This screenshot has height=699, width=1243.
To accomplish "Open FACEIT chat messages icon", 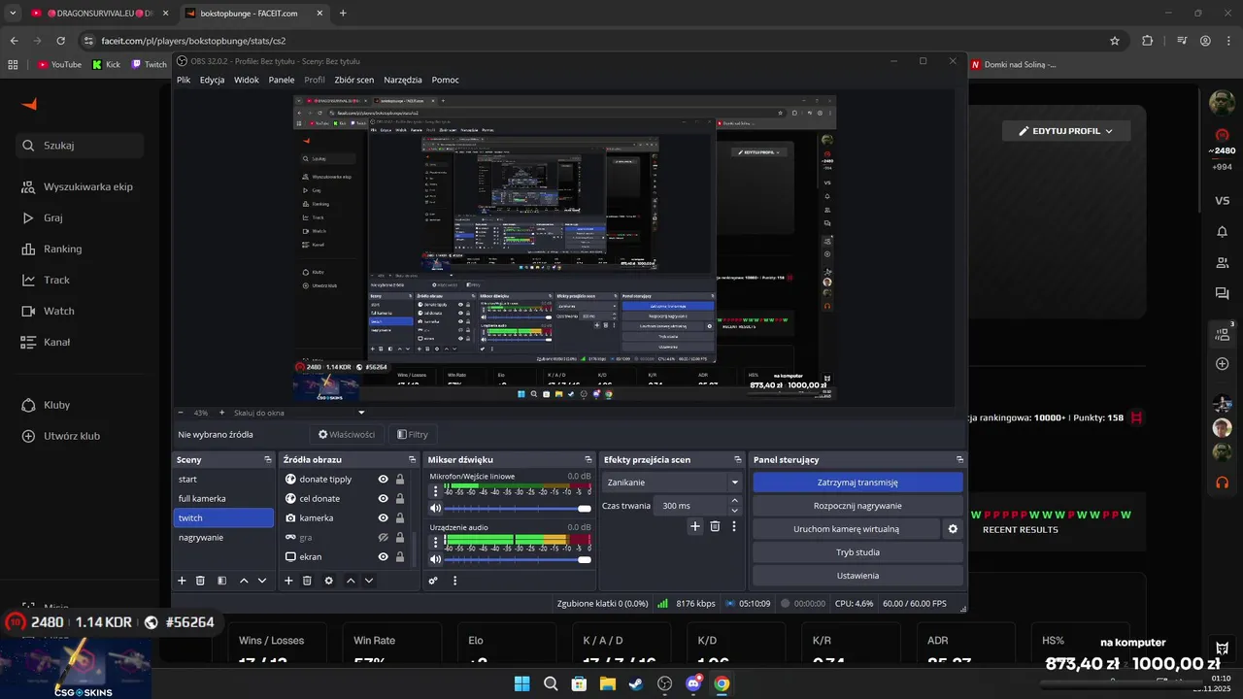I will (x=1223, y=293).
